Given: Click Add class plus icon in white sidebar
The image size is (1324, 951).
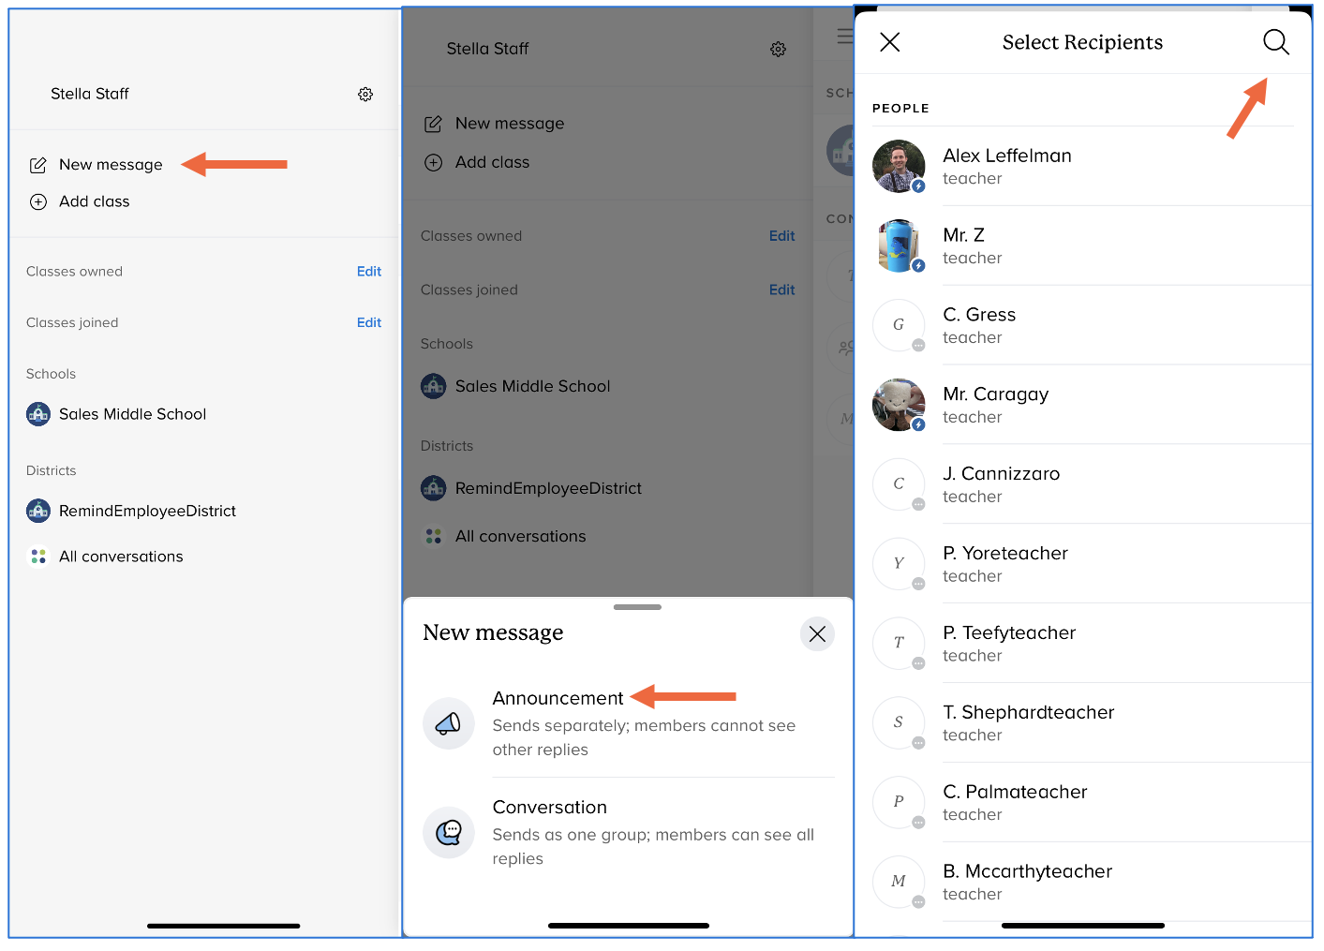Looking at the screenshot, I should (x=38, y=201).
